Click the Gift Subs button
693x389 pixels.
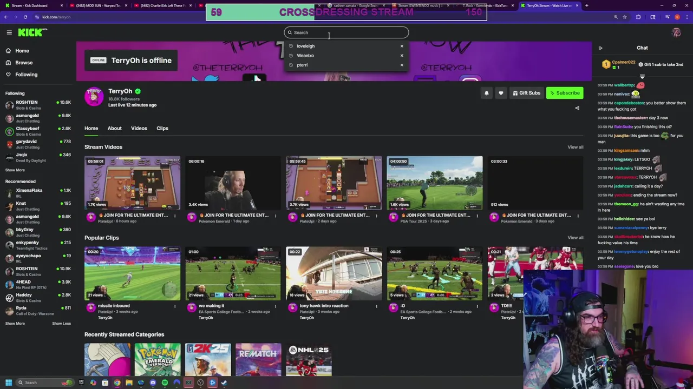[526, 93]
